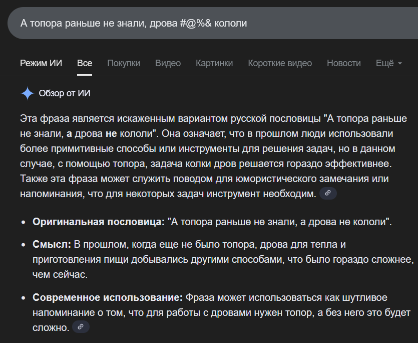Switch to the 'Режим ИИ' tab

point(41,63)
